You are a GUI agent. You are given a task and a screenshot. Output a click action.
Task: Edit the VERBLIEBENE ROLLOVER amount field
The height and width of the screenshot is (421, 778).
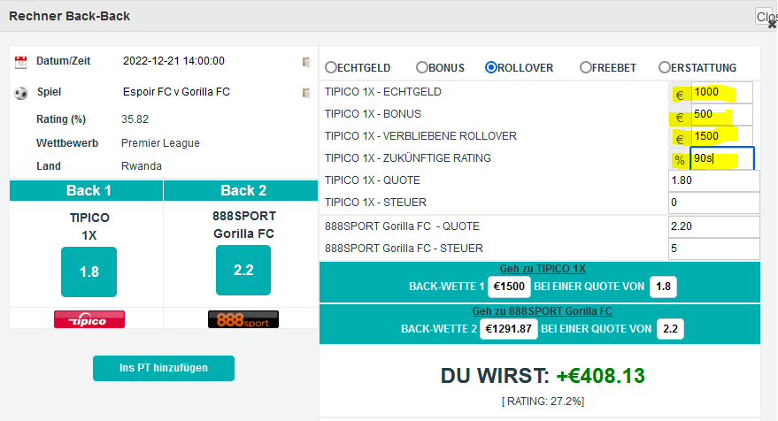(x=721, y=136)
